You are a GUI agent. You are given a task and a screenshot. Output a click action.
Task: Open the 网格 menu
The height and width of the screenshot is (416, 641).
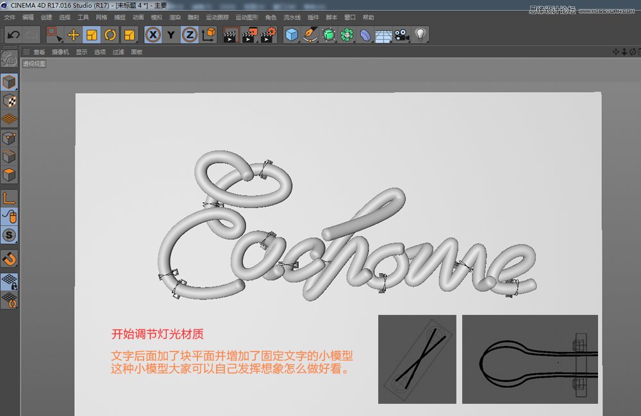[101, 17]
